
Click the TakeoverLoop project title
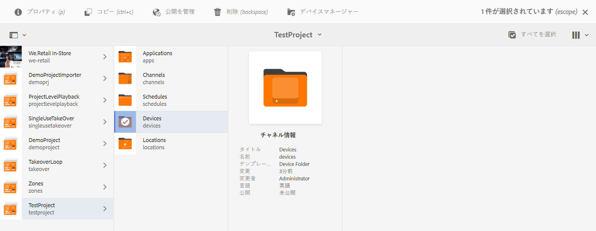pos(46,162)
